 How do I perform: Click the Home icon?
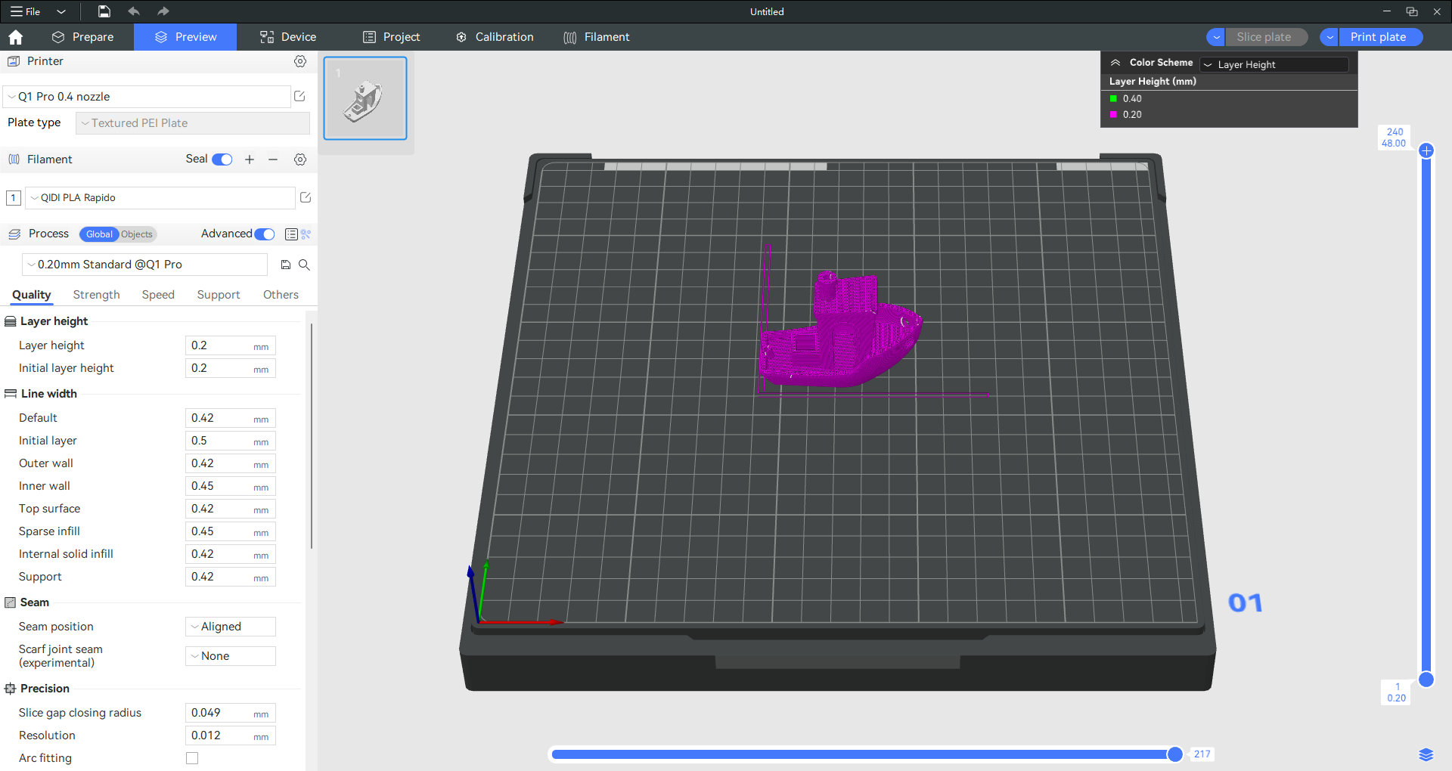(x=16, y=37)
